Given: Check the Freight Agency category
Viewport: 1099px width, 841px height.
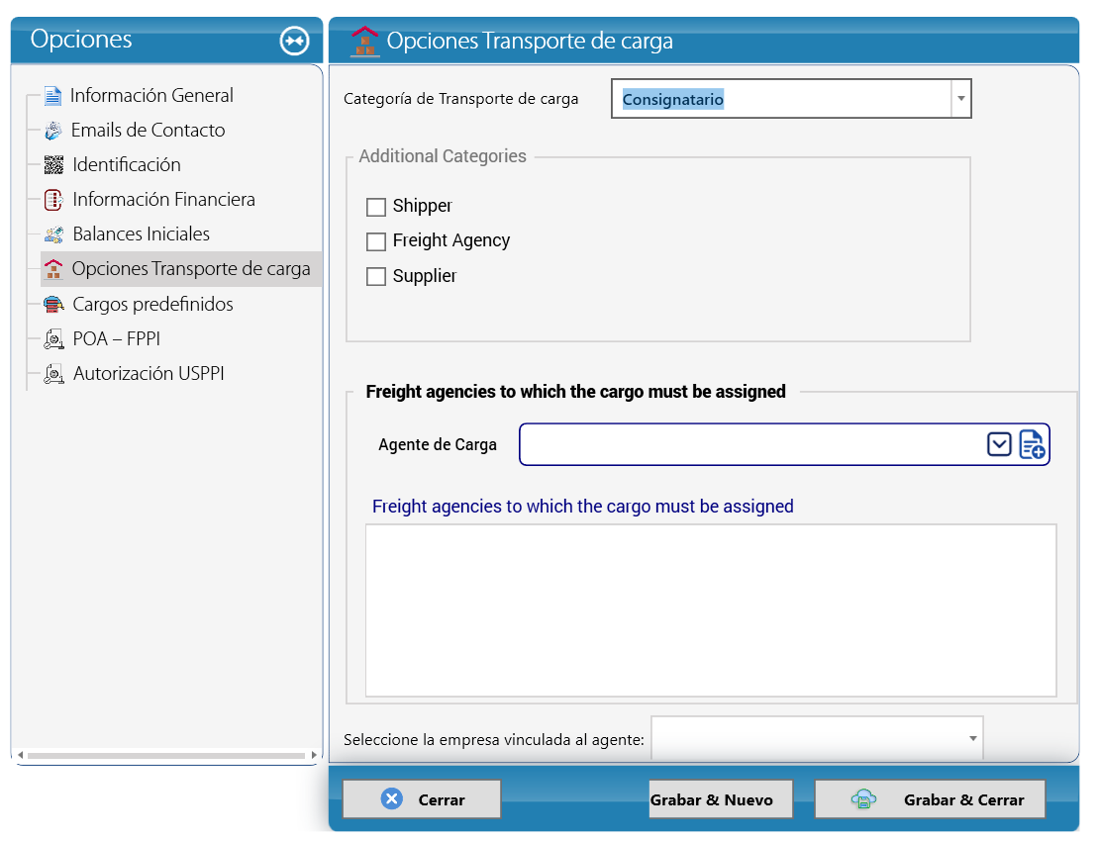Looking at the screenshot, I should tap(376, 241).
